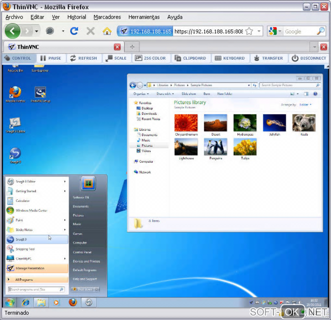Click the SnagIt 9 desktop shortcut

click(15, 156)
